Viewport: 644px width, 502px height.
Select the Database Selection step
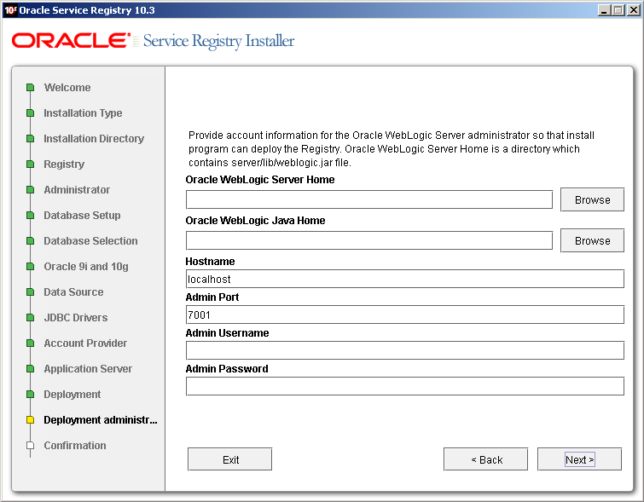tap(90, 241)
